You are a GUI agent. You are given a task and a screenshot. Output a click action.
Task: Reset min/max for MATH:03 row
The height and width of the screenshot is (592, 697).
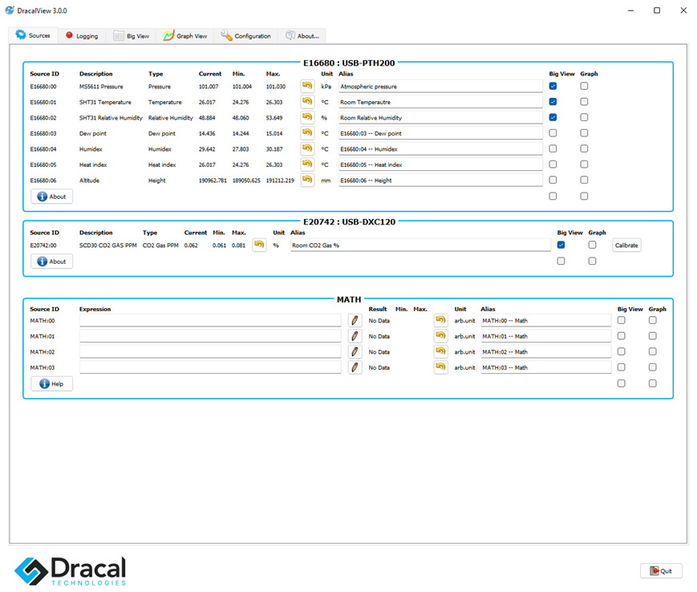pyautogui.click(x=440, y=367)
